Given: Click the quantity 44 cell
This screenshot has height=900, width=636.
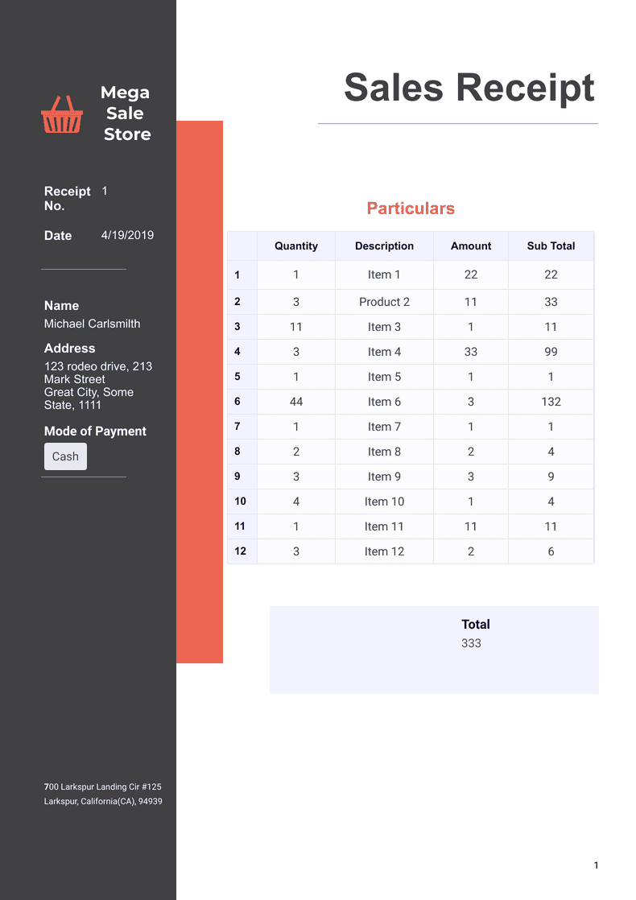Looking at the screenshot, I should [296, 402].
